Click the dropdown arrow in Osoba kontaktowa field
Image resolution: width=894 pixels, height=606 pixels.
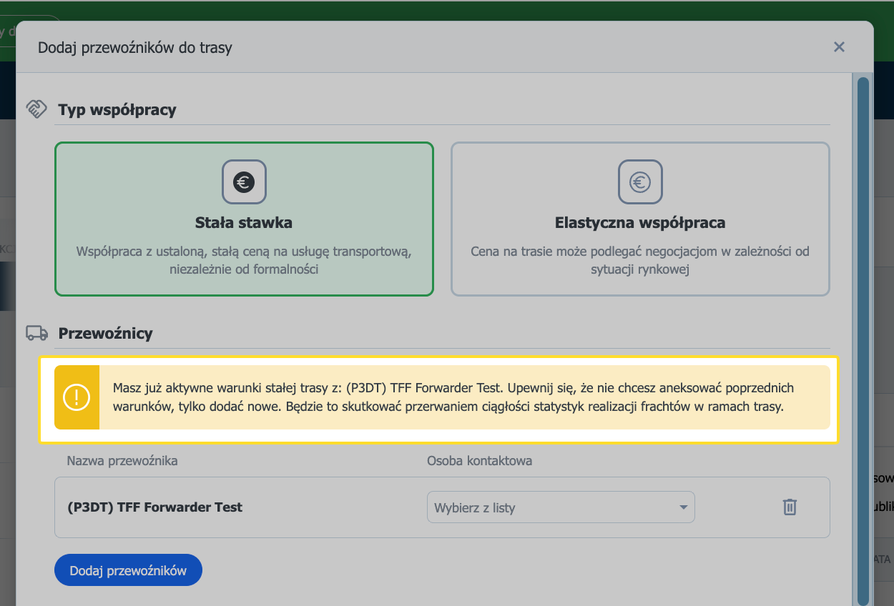(683, 507)
